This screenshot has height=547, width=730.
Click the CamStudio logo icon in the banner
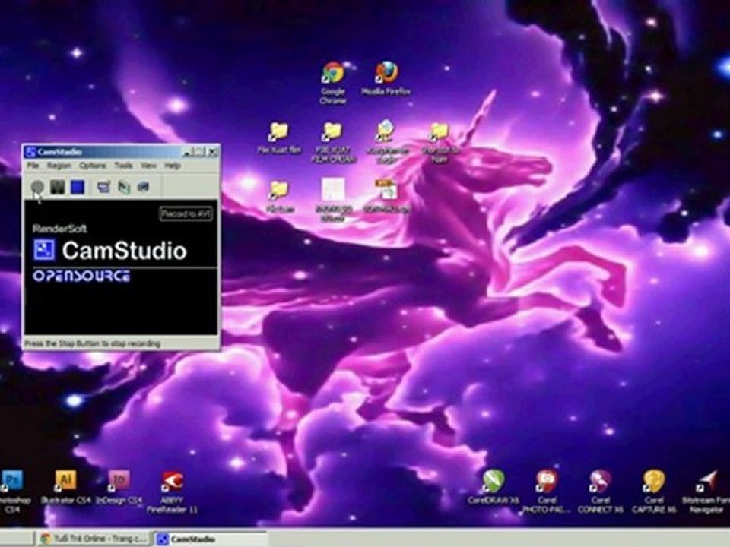click(x=44, y=250)
